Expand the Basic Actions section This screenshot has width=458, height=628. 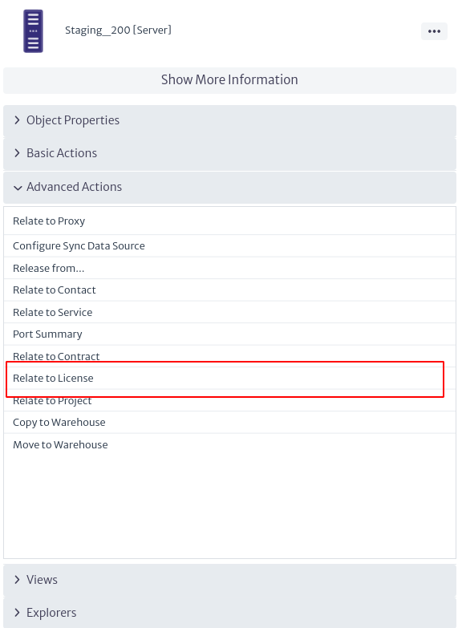[x=229, y=154]
